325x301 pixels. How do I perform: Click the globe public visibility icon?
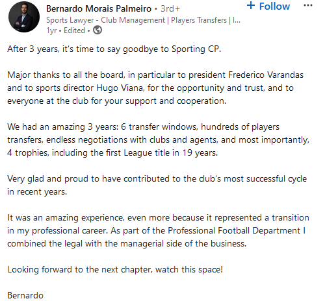coord(97,30)
